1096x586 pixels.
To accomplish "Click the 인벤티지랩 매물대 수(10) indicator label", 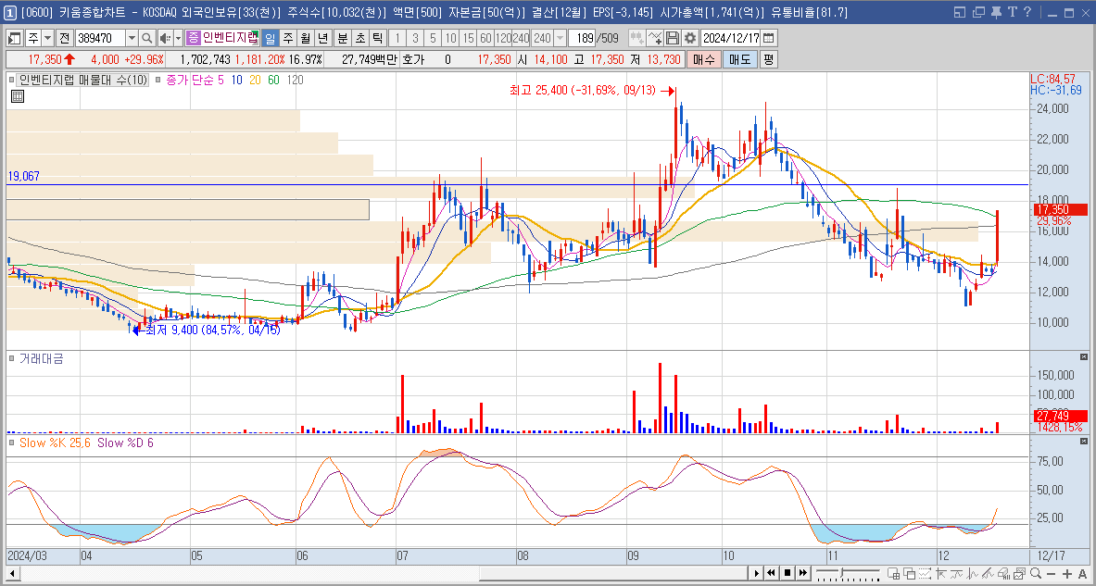I will [x=84, y=81].
